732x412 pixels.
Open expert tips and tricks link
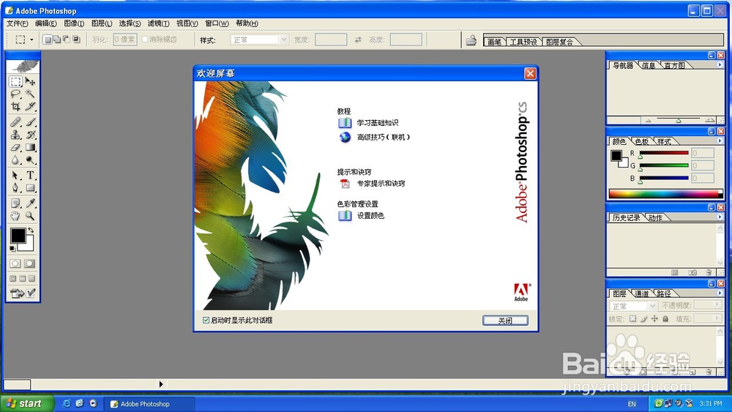[381, 184]
